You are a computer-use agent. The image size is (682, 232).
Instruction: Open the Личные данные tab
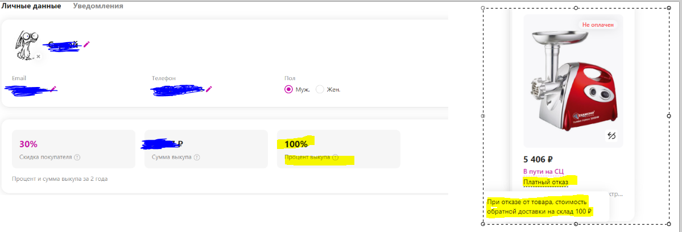[31, 6]
